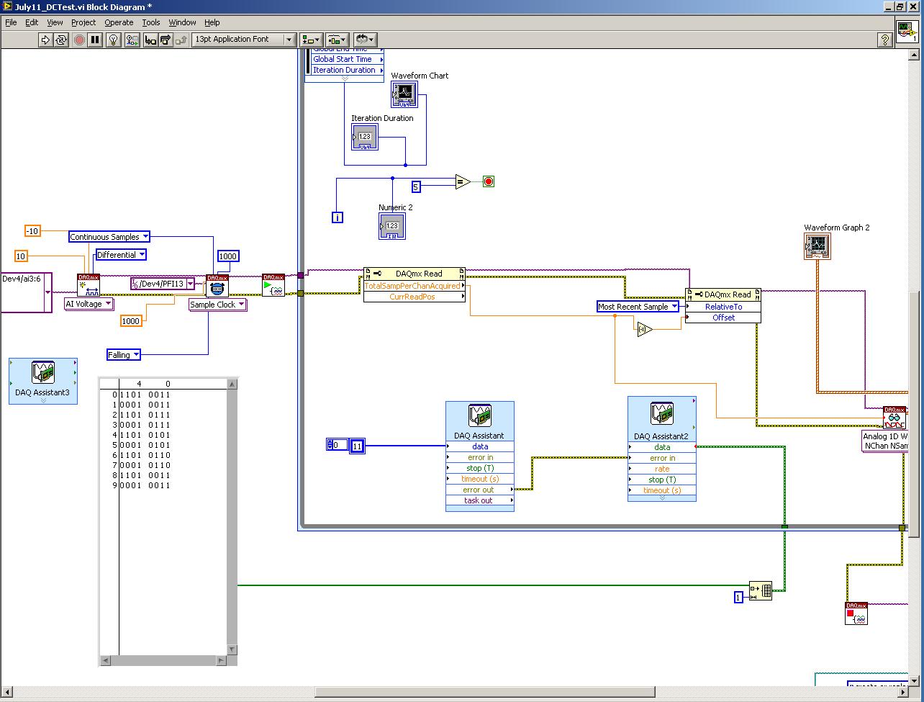Click the Step Over button

[x=166, y=40]
